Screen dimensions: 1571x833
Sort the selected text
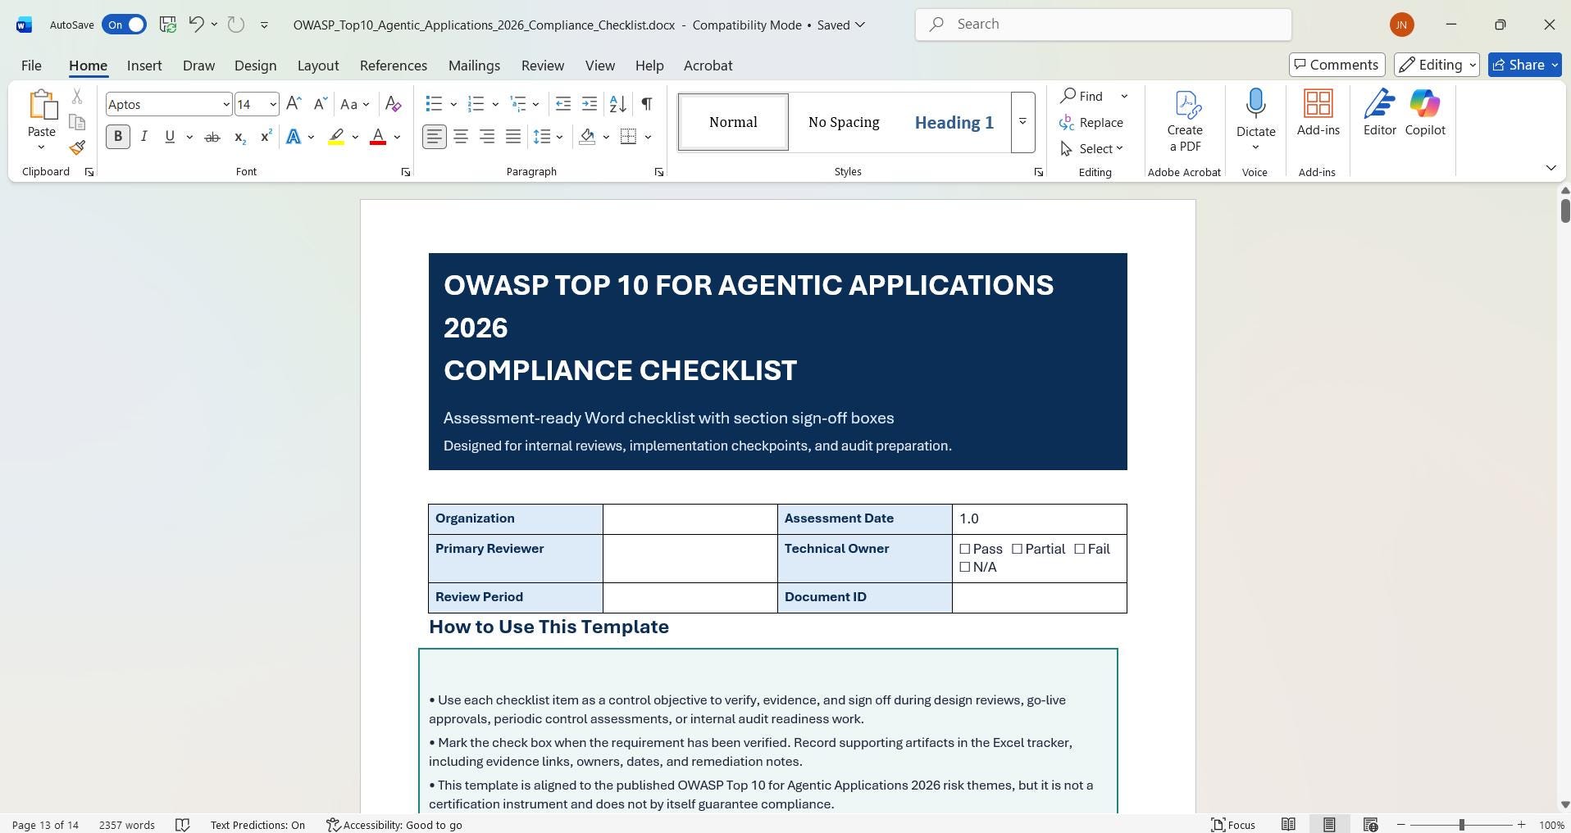618,104
